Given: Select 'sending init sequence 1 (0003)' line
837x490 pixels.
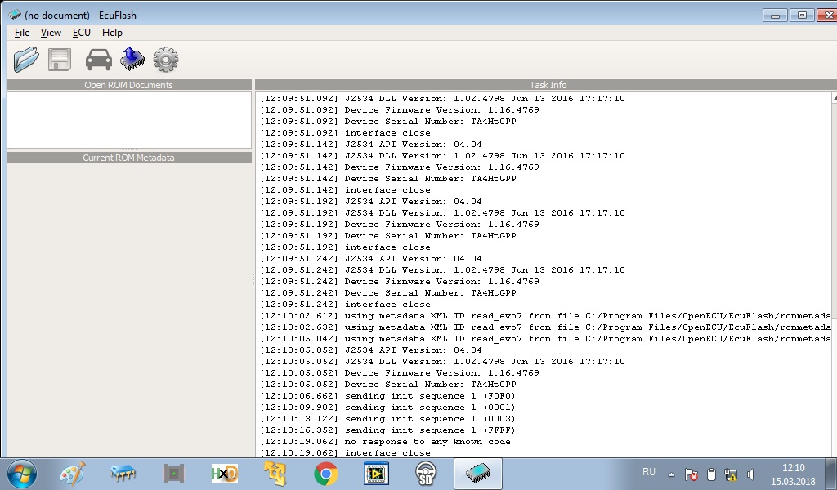Looking at the screenshot, I should click(387, 419).
